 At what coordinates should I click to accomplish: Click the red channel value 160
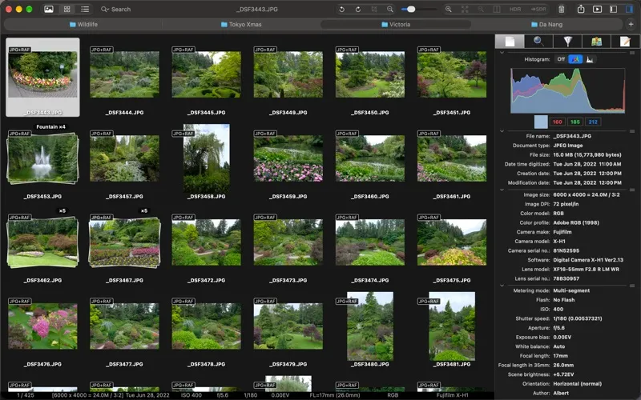point(557,122)
